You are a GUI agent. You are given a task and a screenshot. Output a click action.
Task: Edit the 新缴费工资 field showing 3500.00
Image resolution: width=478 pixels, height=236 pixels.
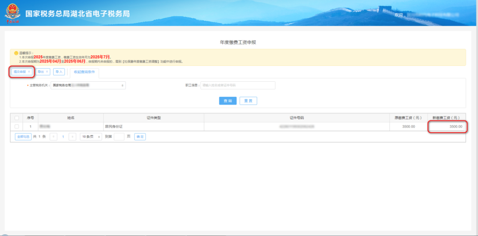(x=447, y=126)
